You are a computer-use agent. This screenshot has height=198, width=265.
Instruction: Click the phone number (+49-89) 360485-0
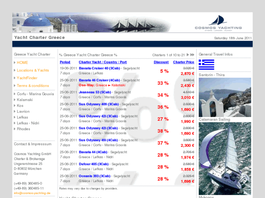pos(28,183)
